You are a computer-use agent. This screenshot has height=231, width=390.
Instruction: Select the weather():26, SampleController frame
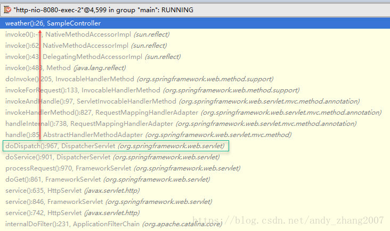coord(195,23)
